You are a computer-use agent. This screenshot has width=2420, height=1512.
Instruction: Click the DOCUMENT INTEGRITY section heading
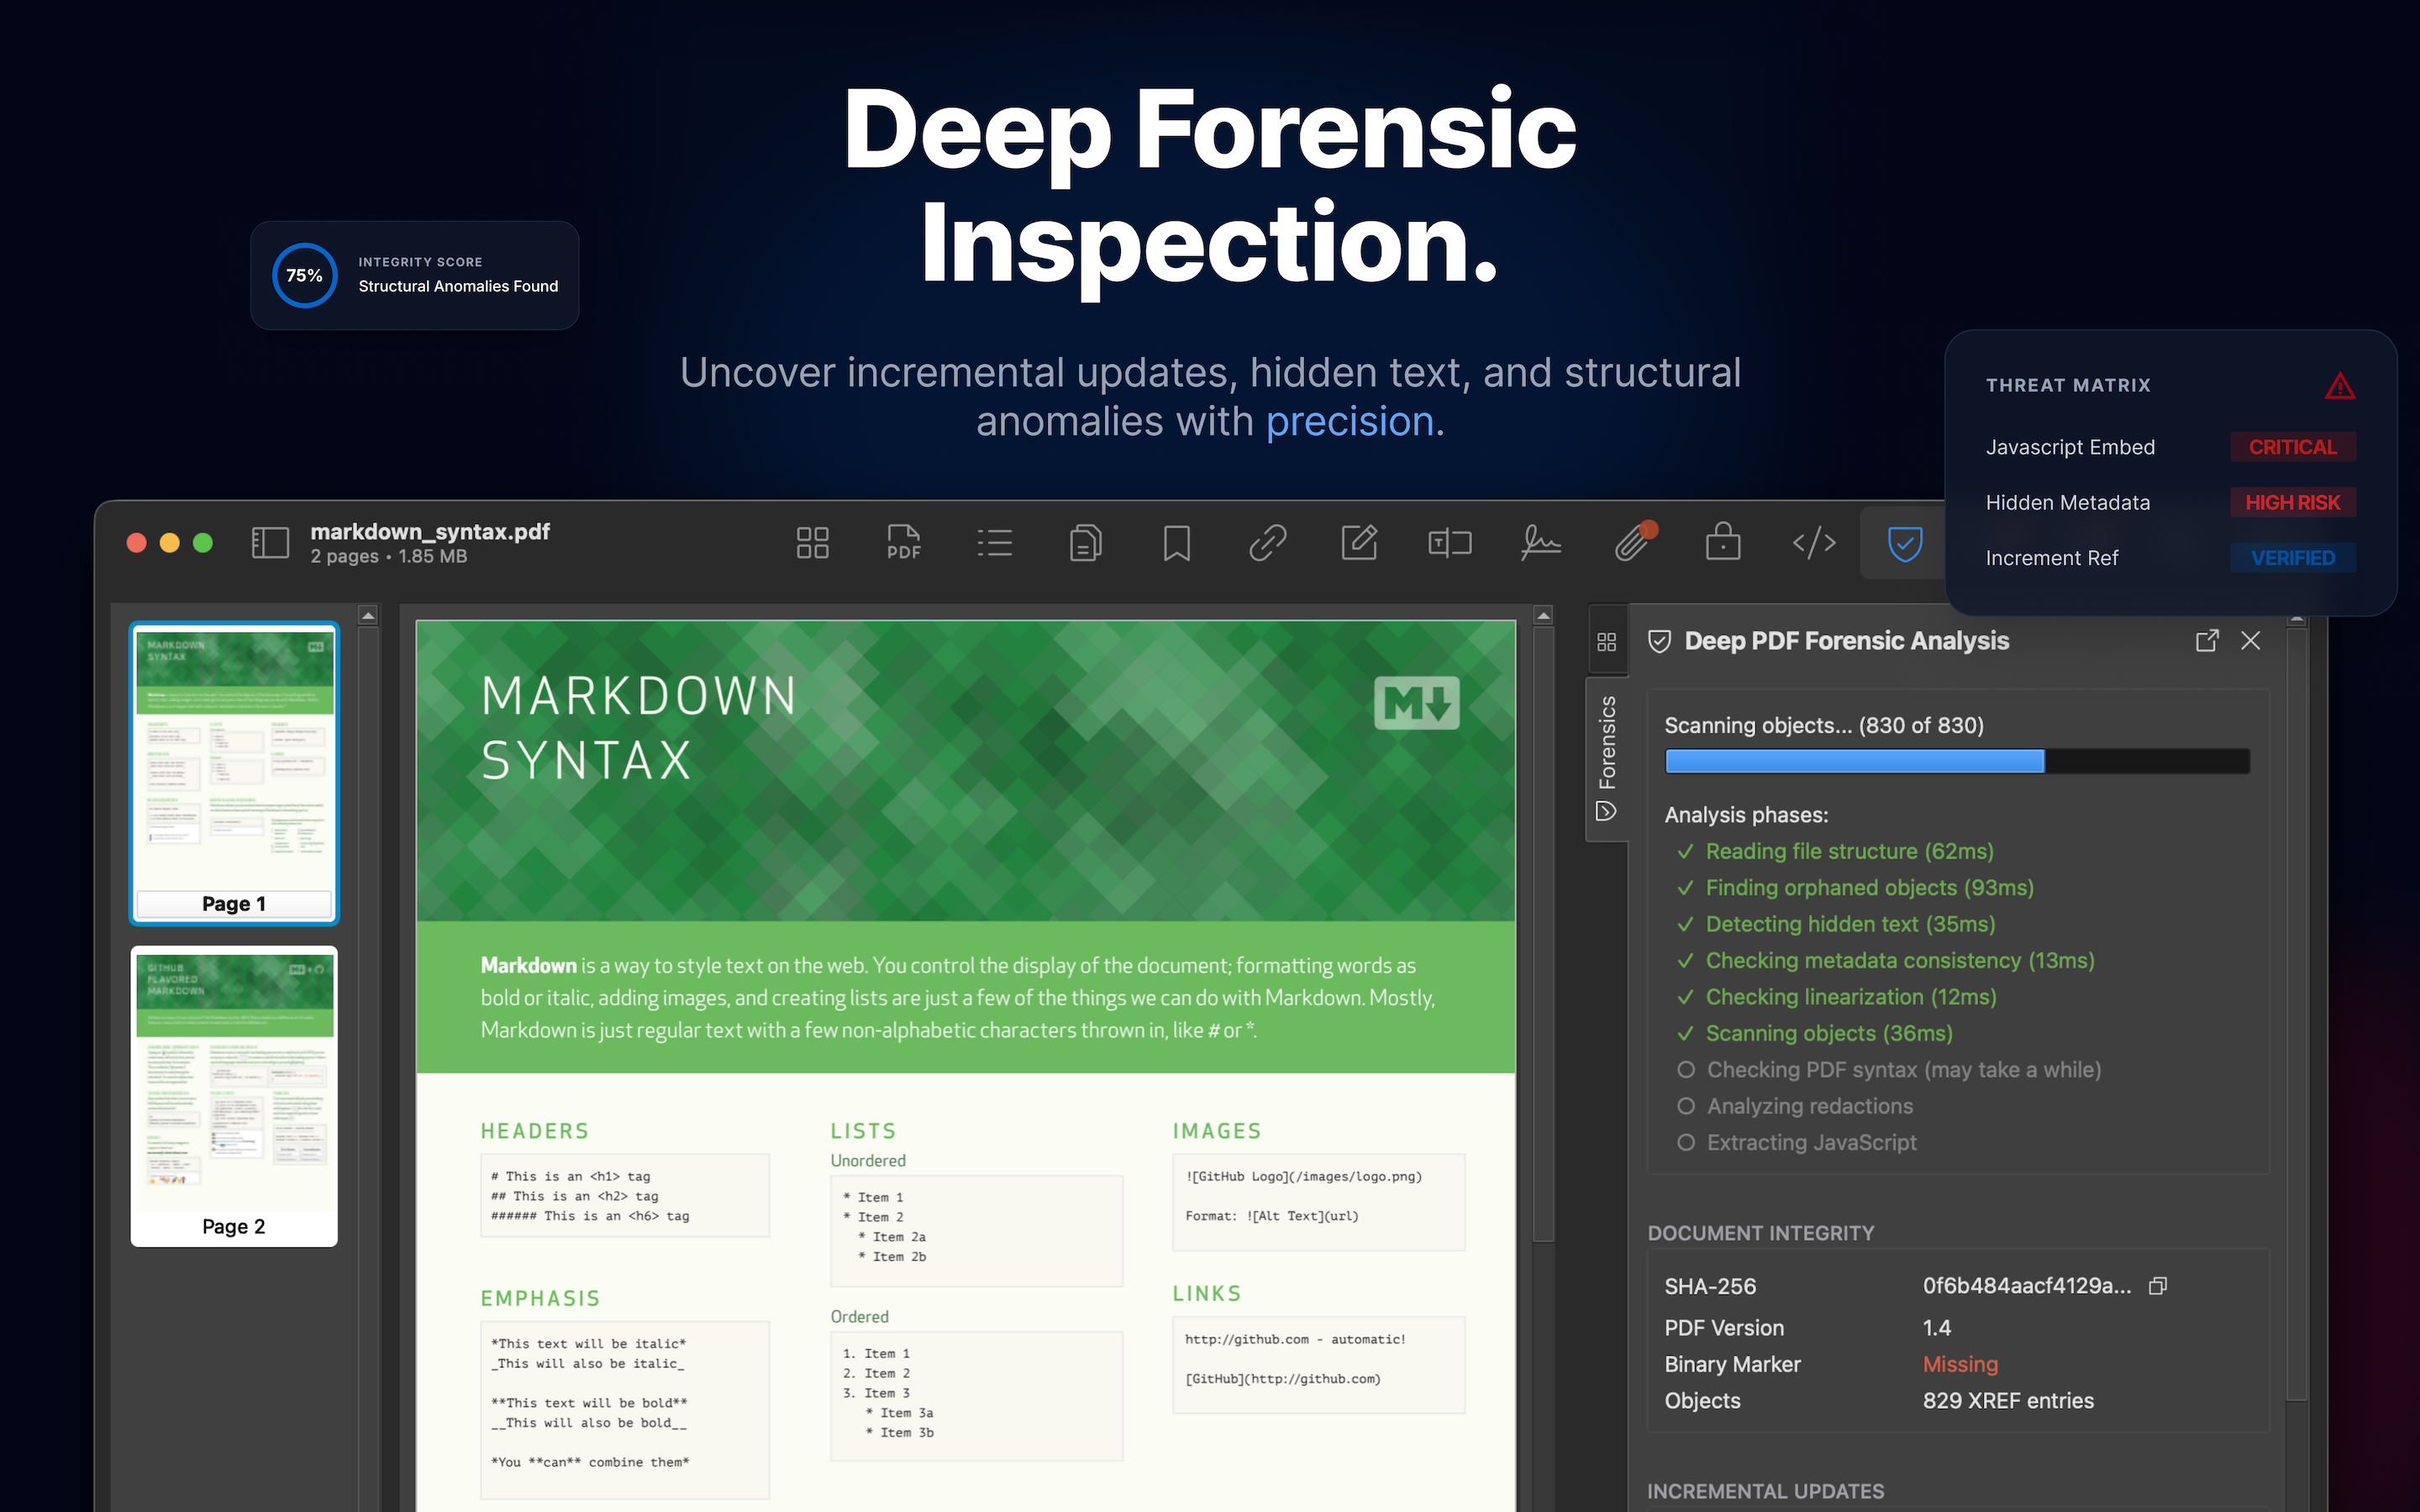click(x=1760, y=1233)
